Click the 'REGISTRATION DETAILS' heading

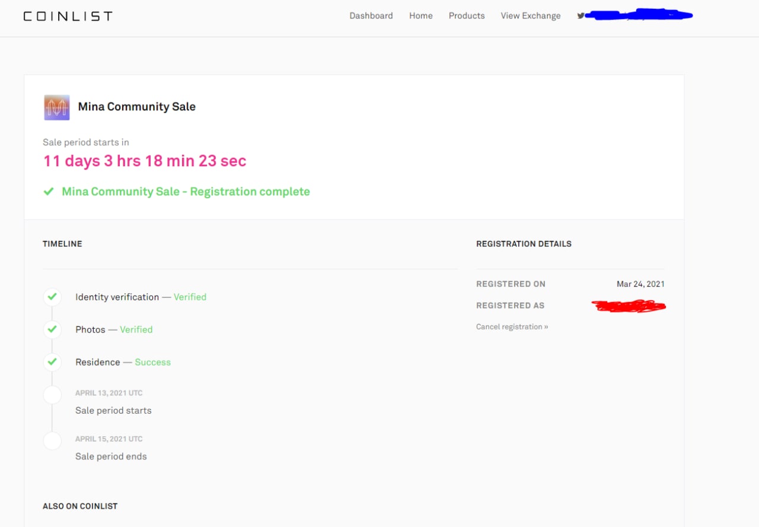[524, 244]
